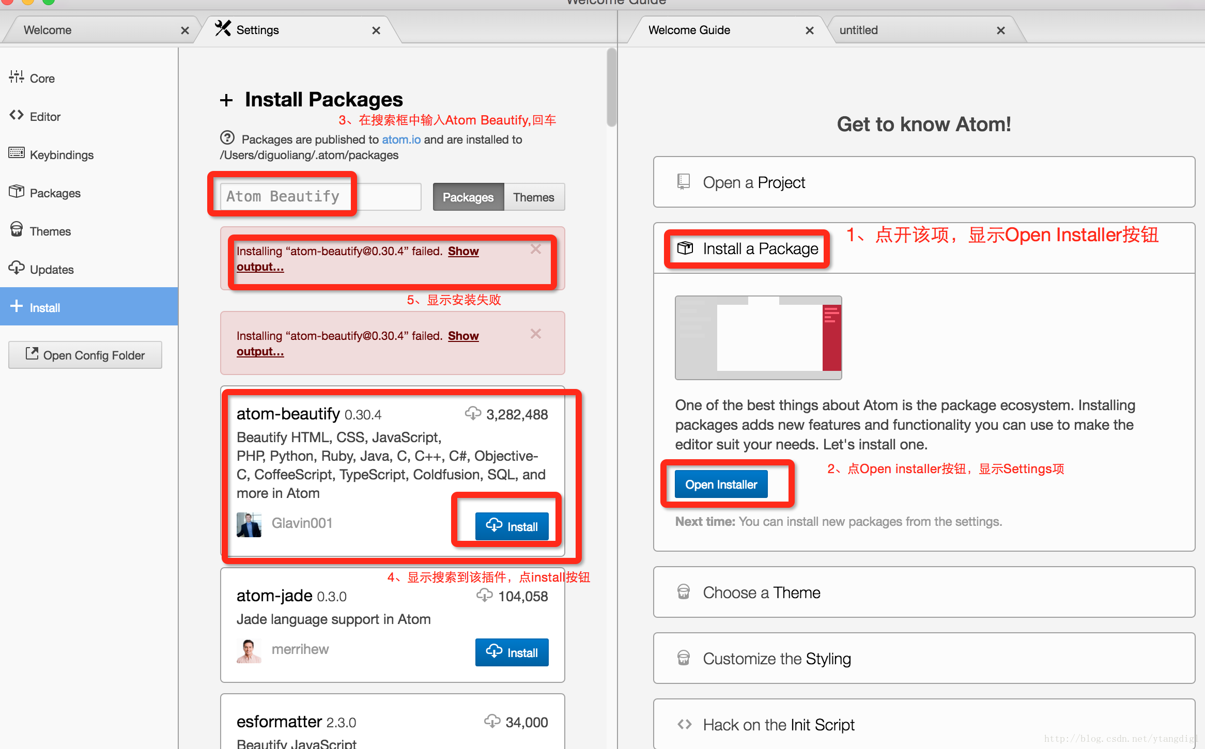Click the Settings panel scrollbar

click(612, 87)
